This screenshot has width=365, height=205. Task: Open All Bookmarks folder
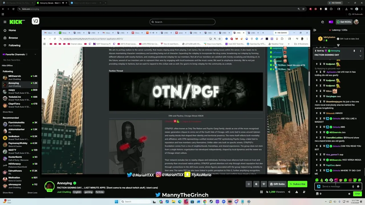(x=356, y=14)
